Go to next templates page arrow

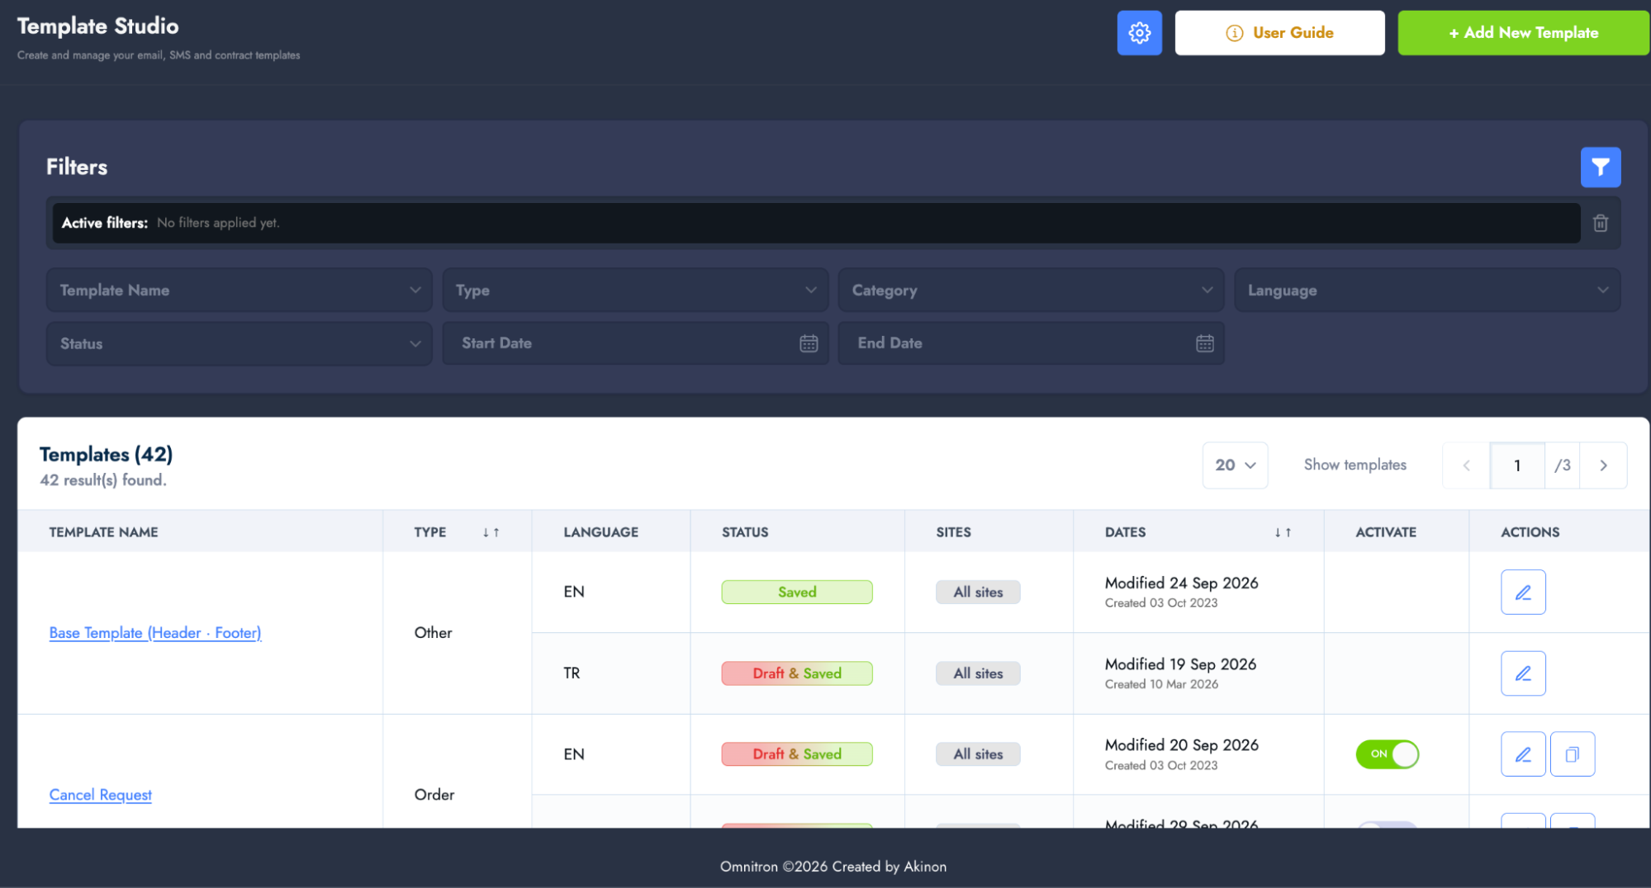[x=1603, y=465]
